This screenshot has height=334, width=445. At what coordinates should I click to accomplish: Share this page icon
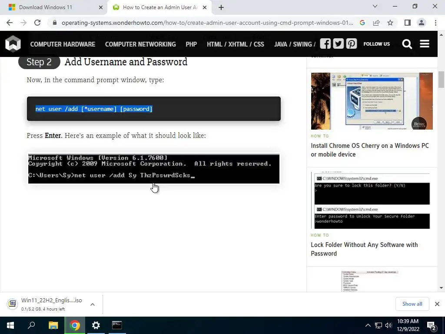click(x=376, y=23)
